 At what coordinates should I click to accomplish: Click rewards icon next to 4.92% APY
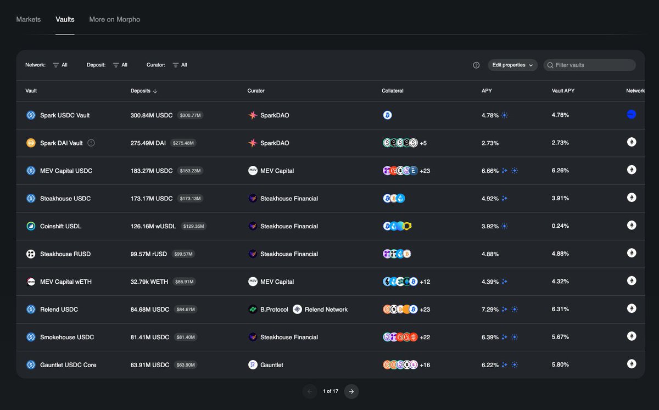click(x=505, y=198)
